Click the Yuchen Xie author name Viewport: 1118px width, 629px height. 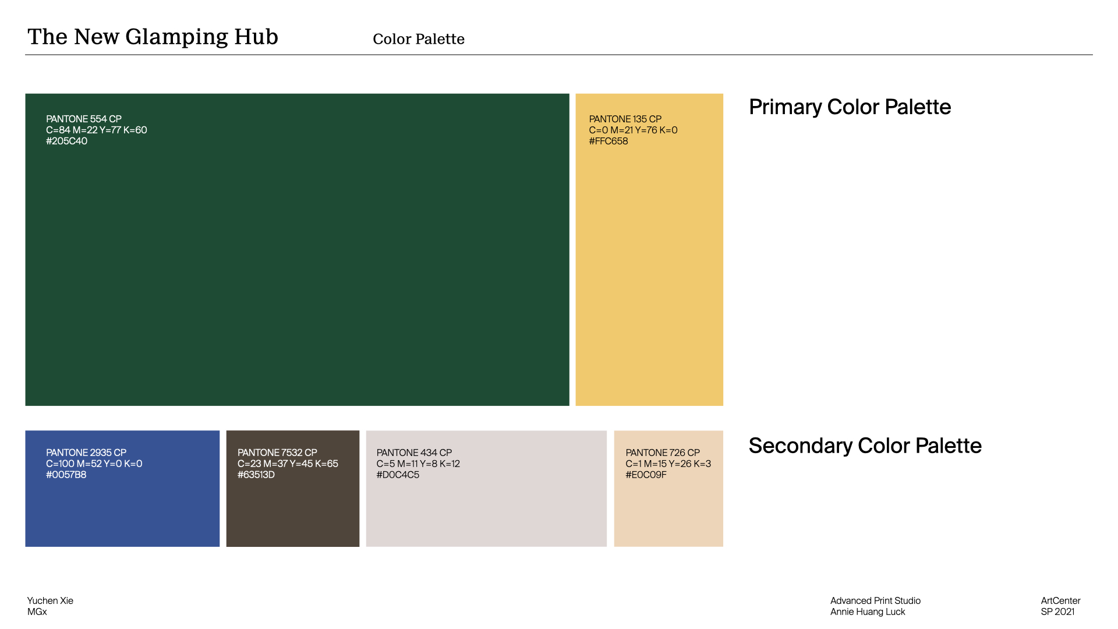pyautogui.click(x=50, y=600)
